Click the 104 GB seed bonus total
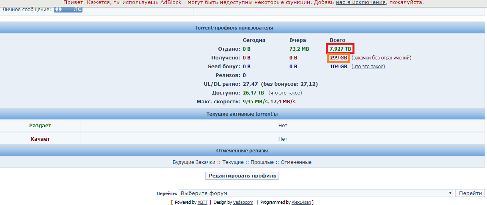 (x=338, y=67)
